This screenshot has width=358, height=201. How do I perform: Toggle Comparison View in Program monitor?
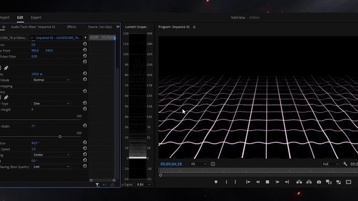tap(328, 182)
